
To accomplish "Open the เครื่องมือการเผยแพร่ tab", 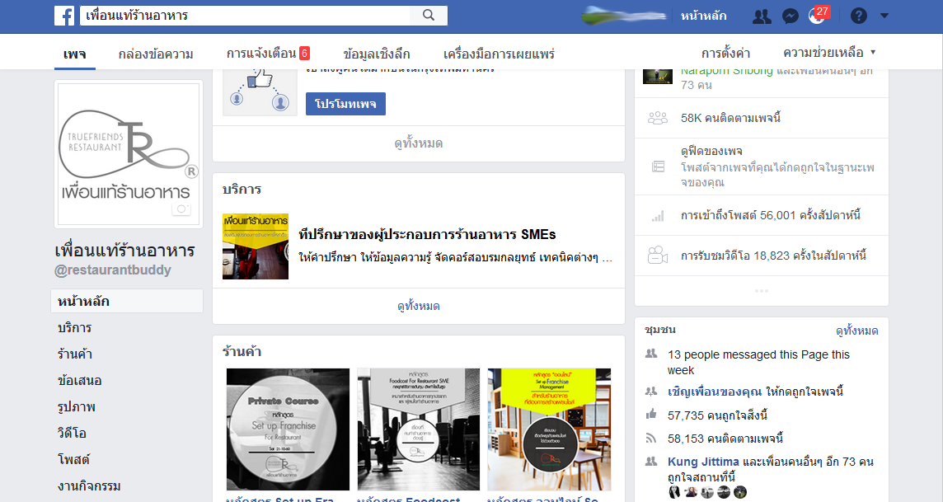I will coord(500,54).
